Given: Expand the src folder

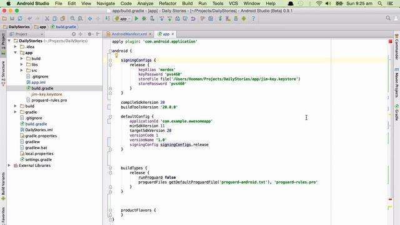Looking at the screenshot, I should pyautogui.click(x=22, y=71).
